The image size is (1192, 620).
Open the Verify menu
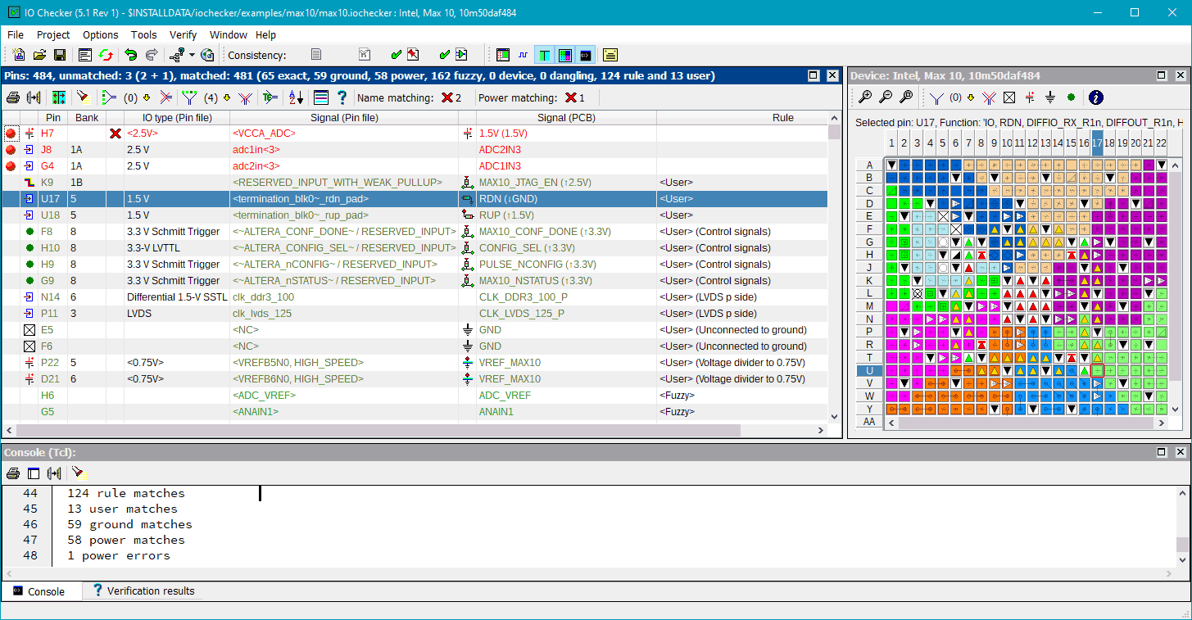[183, 35]
